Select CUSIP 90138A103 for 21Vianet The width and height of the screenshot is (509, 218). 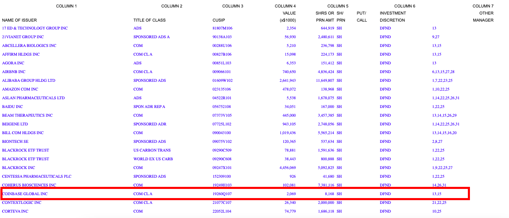click(222, 37)
